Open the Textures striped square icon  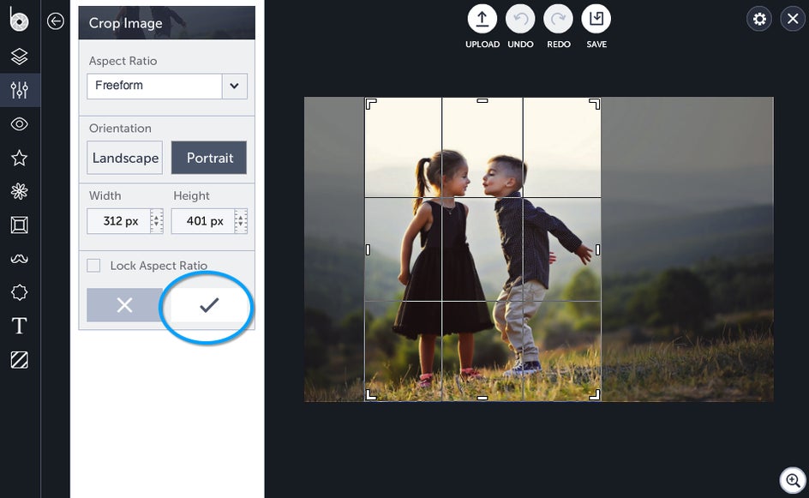(x=19, y=360)
